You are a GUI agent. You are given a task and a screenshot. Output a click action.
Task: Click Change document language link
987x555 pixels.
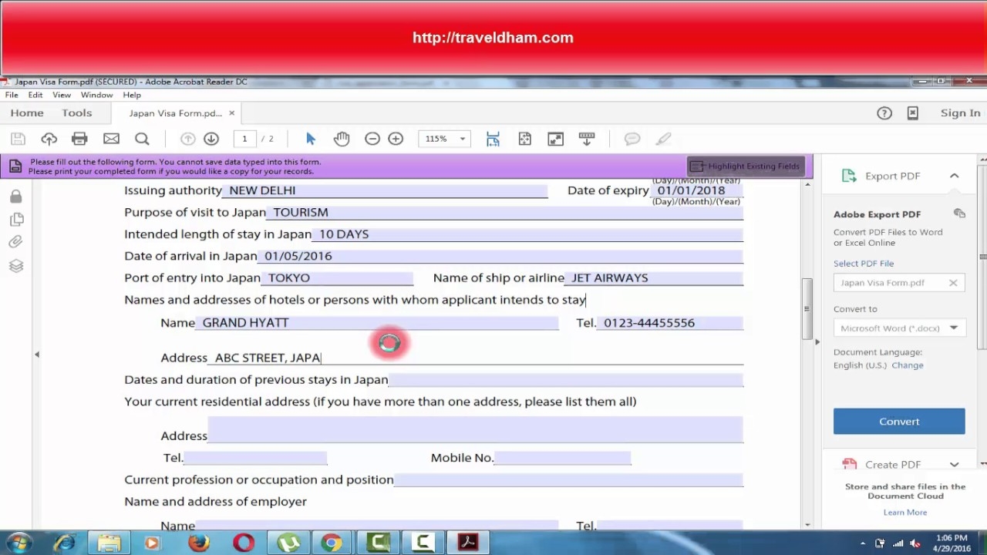[x=908, y=365]
